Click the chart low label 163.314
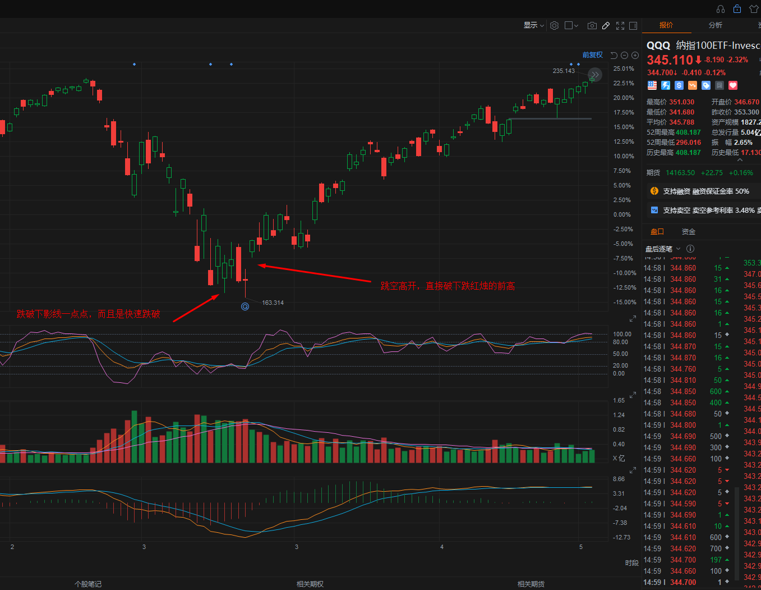Image resolution: width=761 pixels, height=590 pixels. (x=273, y=303)
